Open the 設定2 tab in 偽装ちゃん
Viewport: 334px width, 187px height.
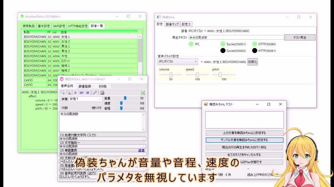[x=186, y=24]
